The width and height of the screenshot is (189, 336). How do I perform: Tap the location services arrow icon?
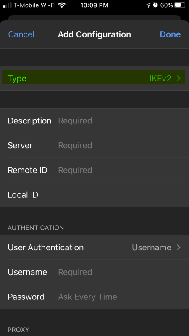[148, 5]
